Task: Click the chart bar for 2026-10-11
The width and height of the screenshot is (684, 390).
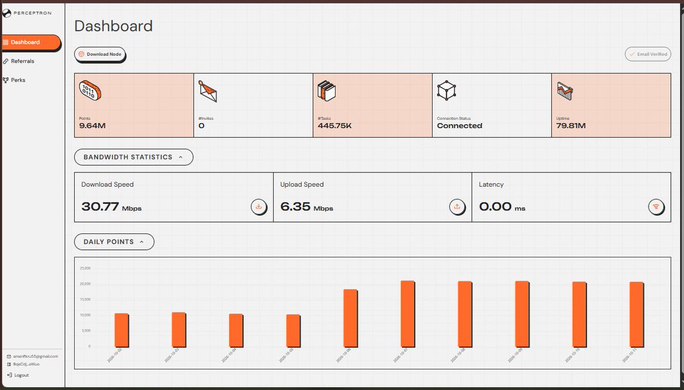Action: click(x=637, y=314)
